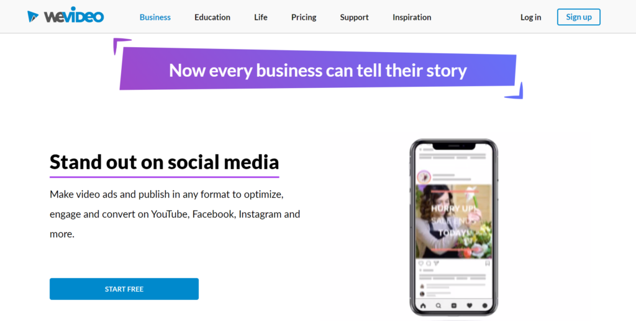The width and height of the screenshot is (636, 321).
Task: Open the Pricing page
Action: (x=304, y=17)
